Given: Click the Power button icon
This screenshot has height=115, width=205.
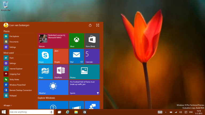Looking at the screenshot, I should (90, 25).
